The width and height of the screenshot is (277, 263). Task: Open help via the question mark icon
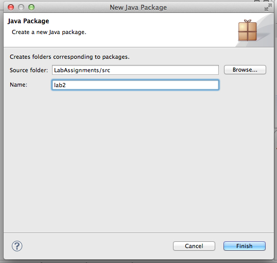pos(17,246)
